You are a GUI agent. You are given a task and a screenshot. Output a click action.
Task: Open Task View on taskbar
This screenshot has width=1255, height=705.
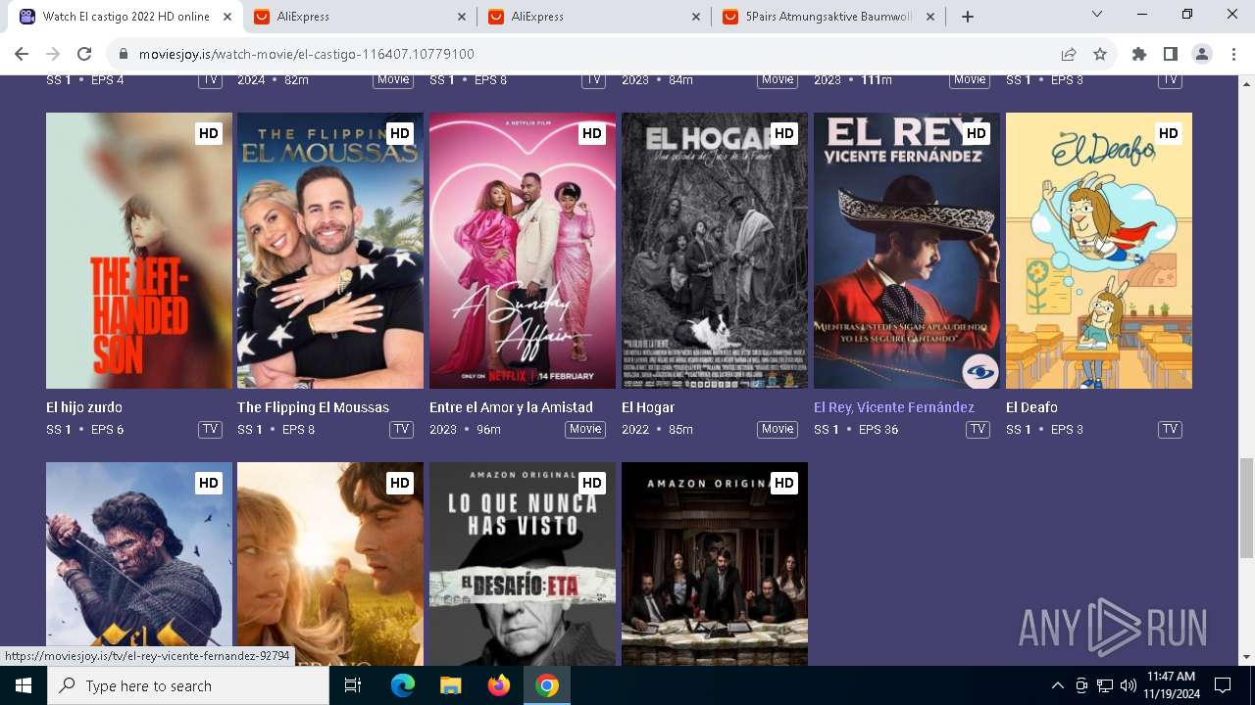[353, 685]
